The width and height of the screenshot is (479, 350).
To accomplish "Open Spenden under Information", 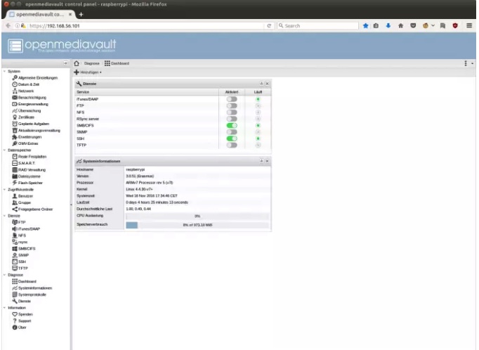I will 22,314.
